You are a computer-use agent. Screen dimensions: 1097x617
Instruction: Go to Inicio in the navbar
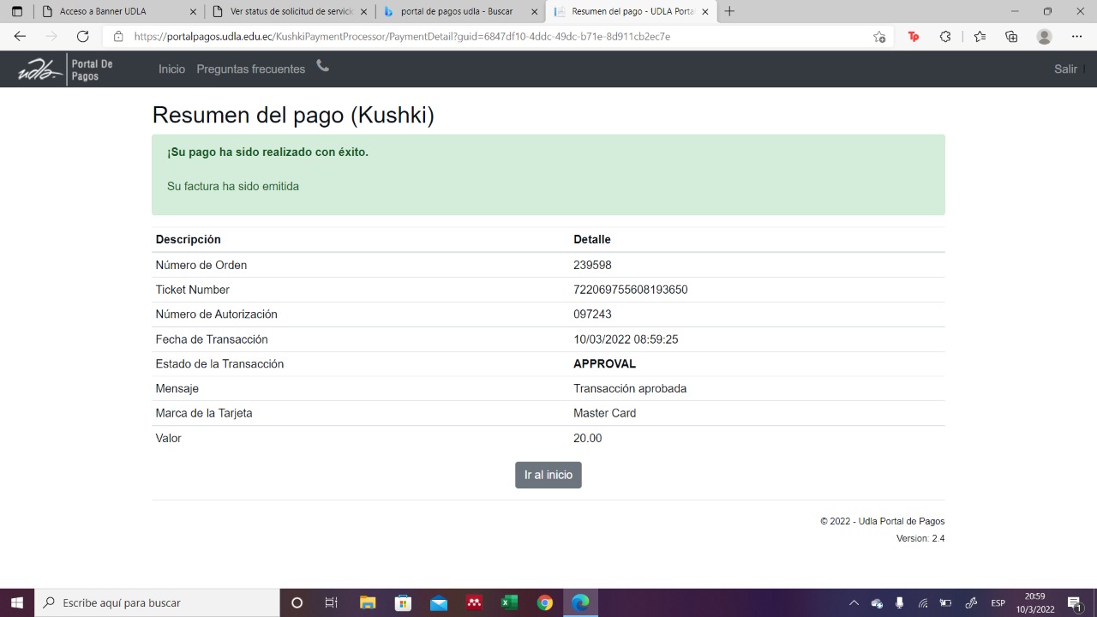tap(171, 69)
